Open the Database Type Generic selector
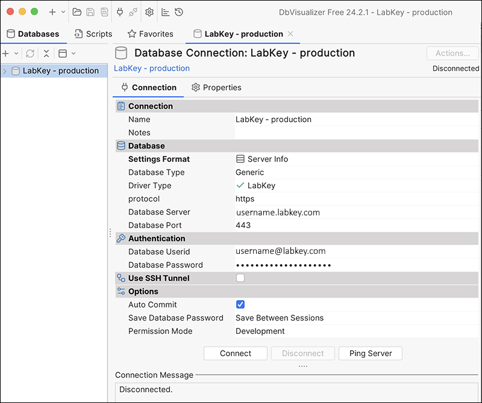 tap(356, 172)
